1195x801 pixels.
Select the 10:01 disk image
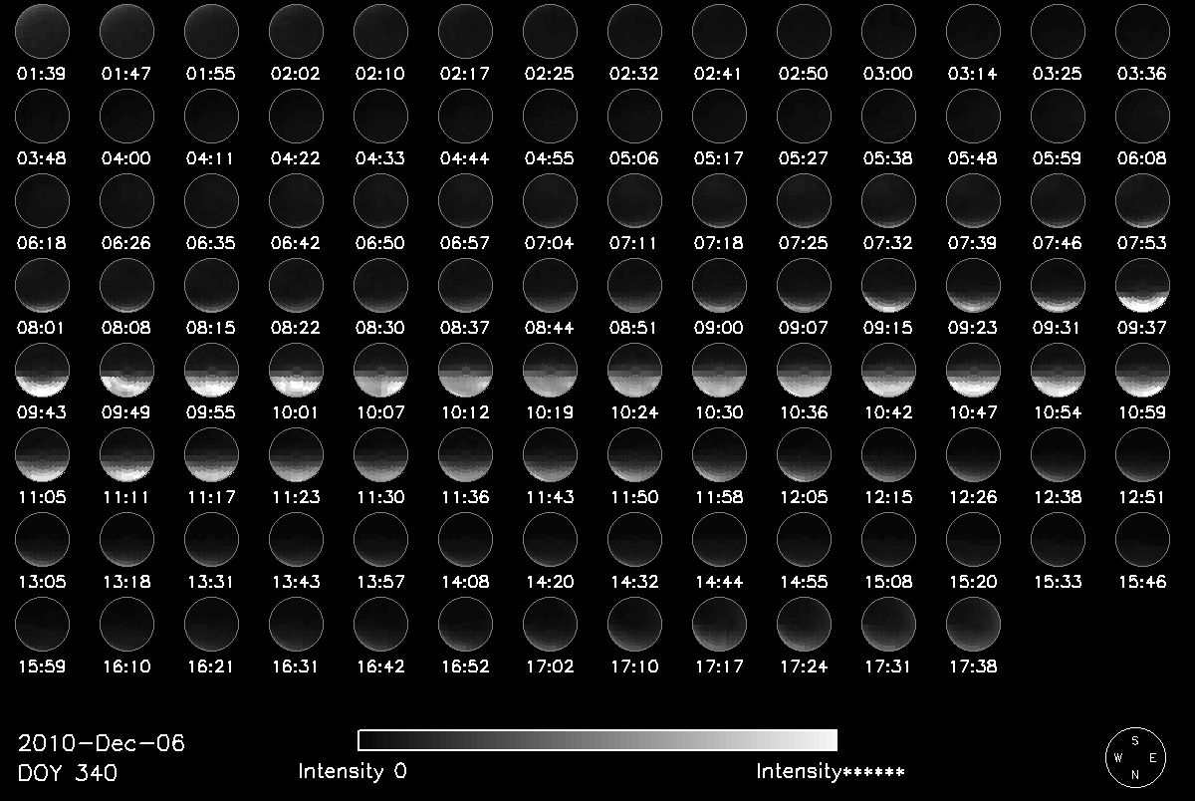coord(296,372)
